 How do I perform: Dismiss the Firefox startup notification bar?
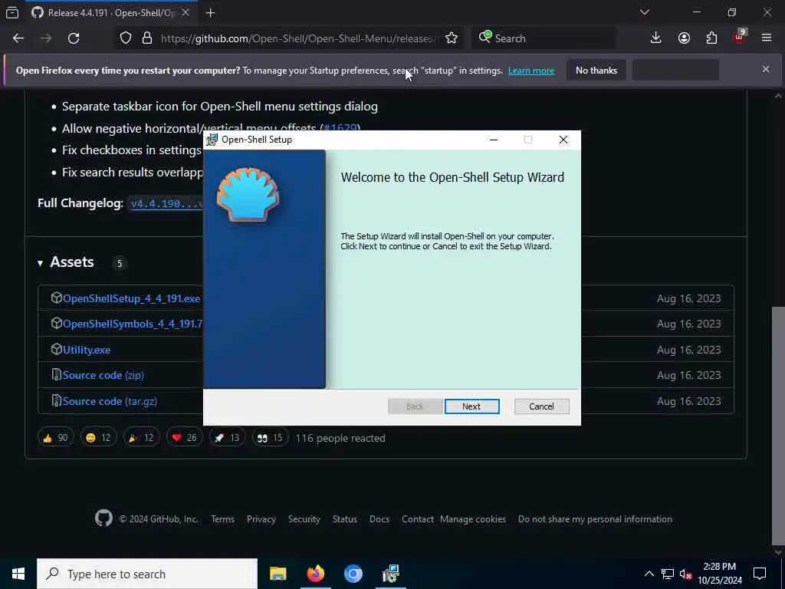(766, 69)
